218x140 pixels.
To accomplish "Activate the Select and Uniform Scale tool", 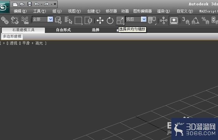I will point(120,21).
